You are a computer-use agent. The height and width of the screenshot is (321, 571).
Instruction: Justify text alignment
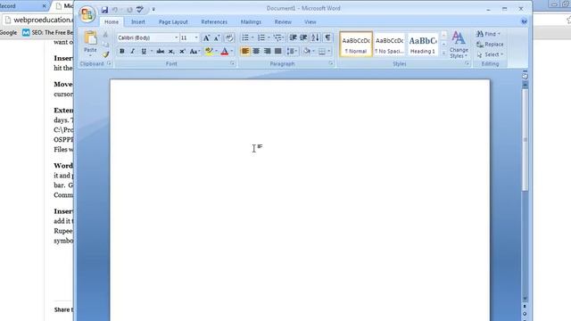[x=277, y=51]
